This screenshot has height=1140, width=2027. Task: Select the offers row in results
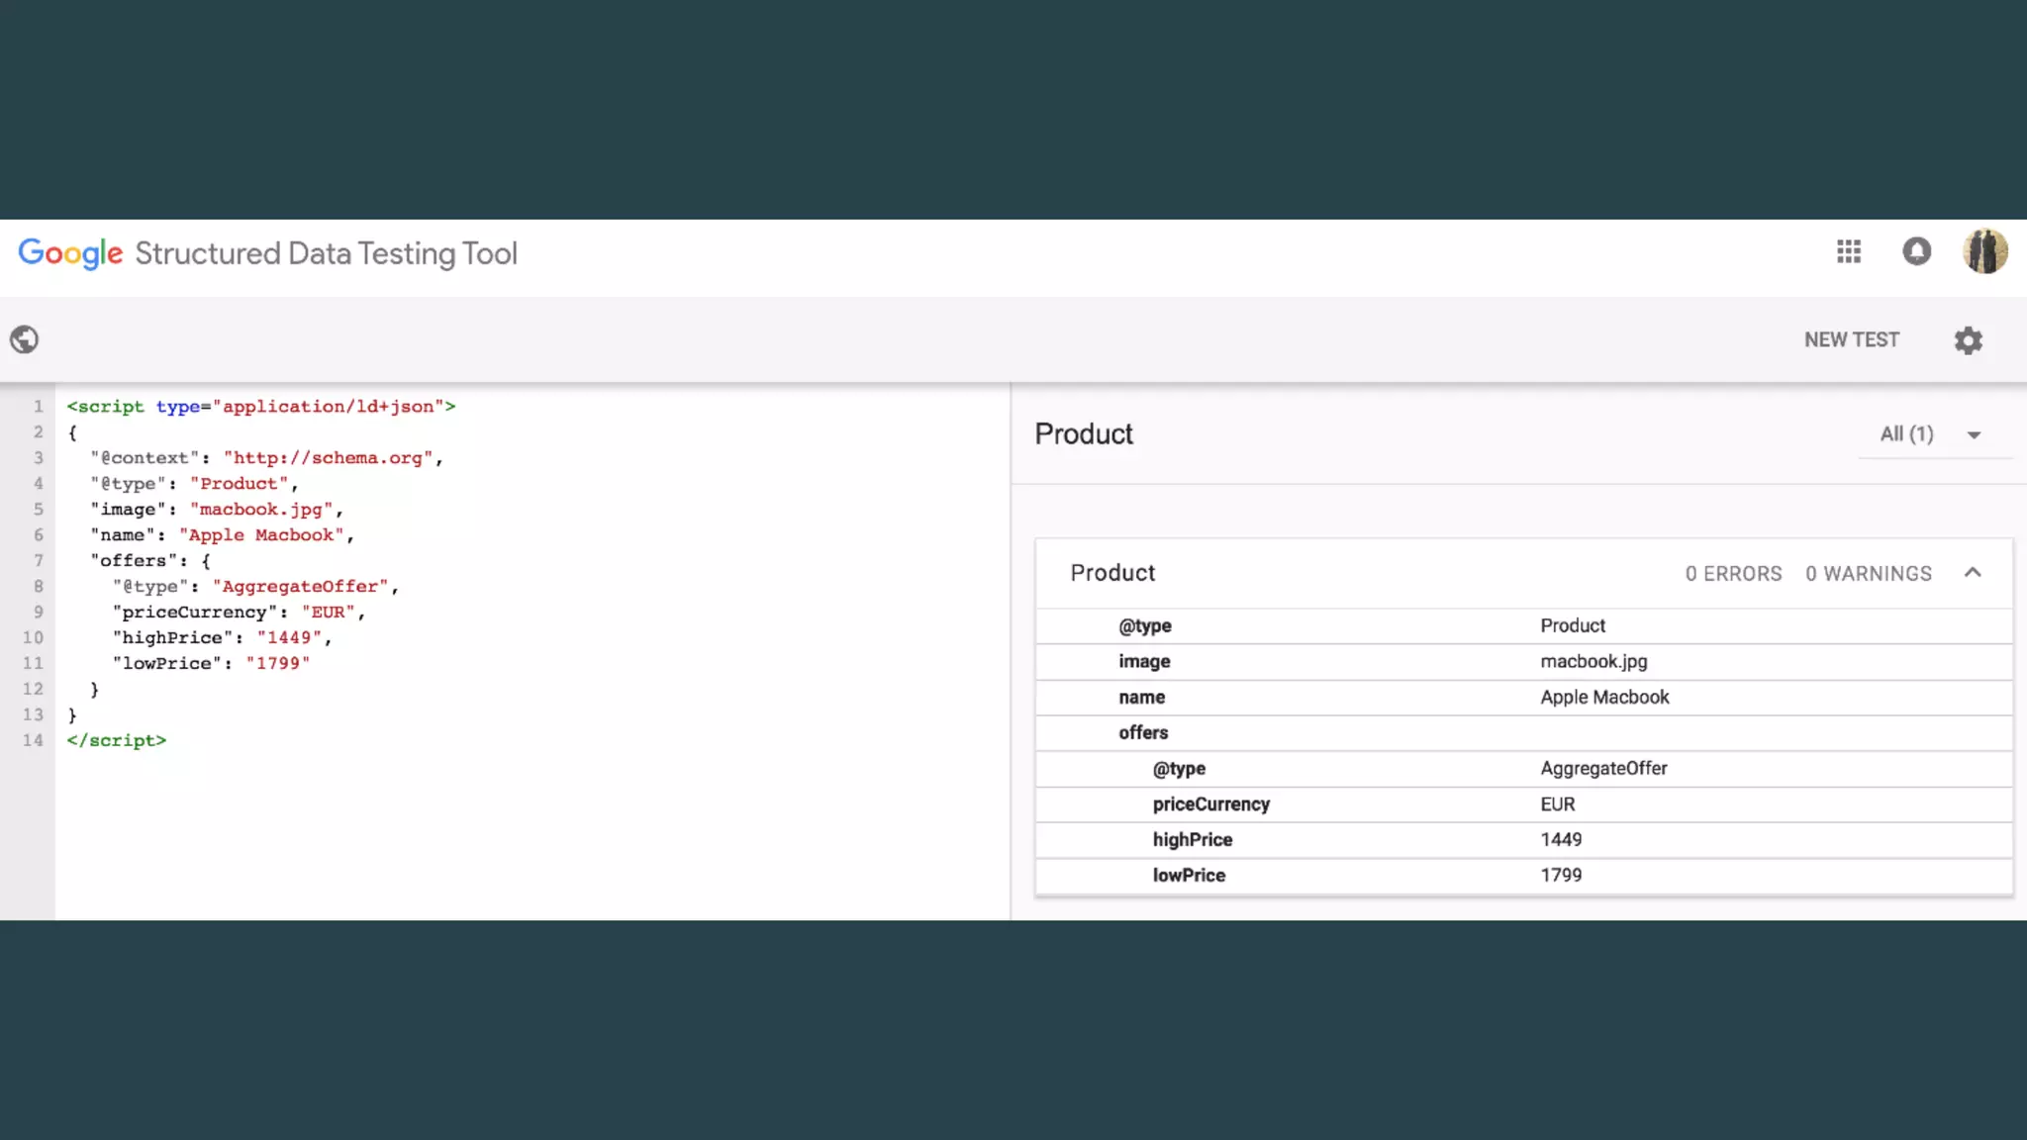point(1144,732)
